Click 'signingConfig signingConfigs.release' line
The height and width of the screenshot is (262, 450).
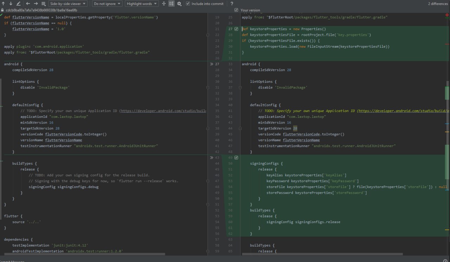303,222
